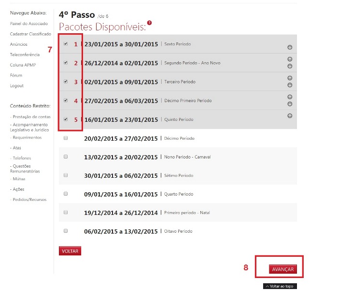
Task: Open the Requerimentos link
Action: pyautogui.click(x=26, y=137)
